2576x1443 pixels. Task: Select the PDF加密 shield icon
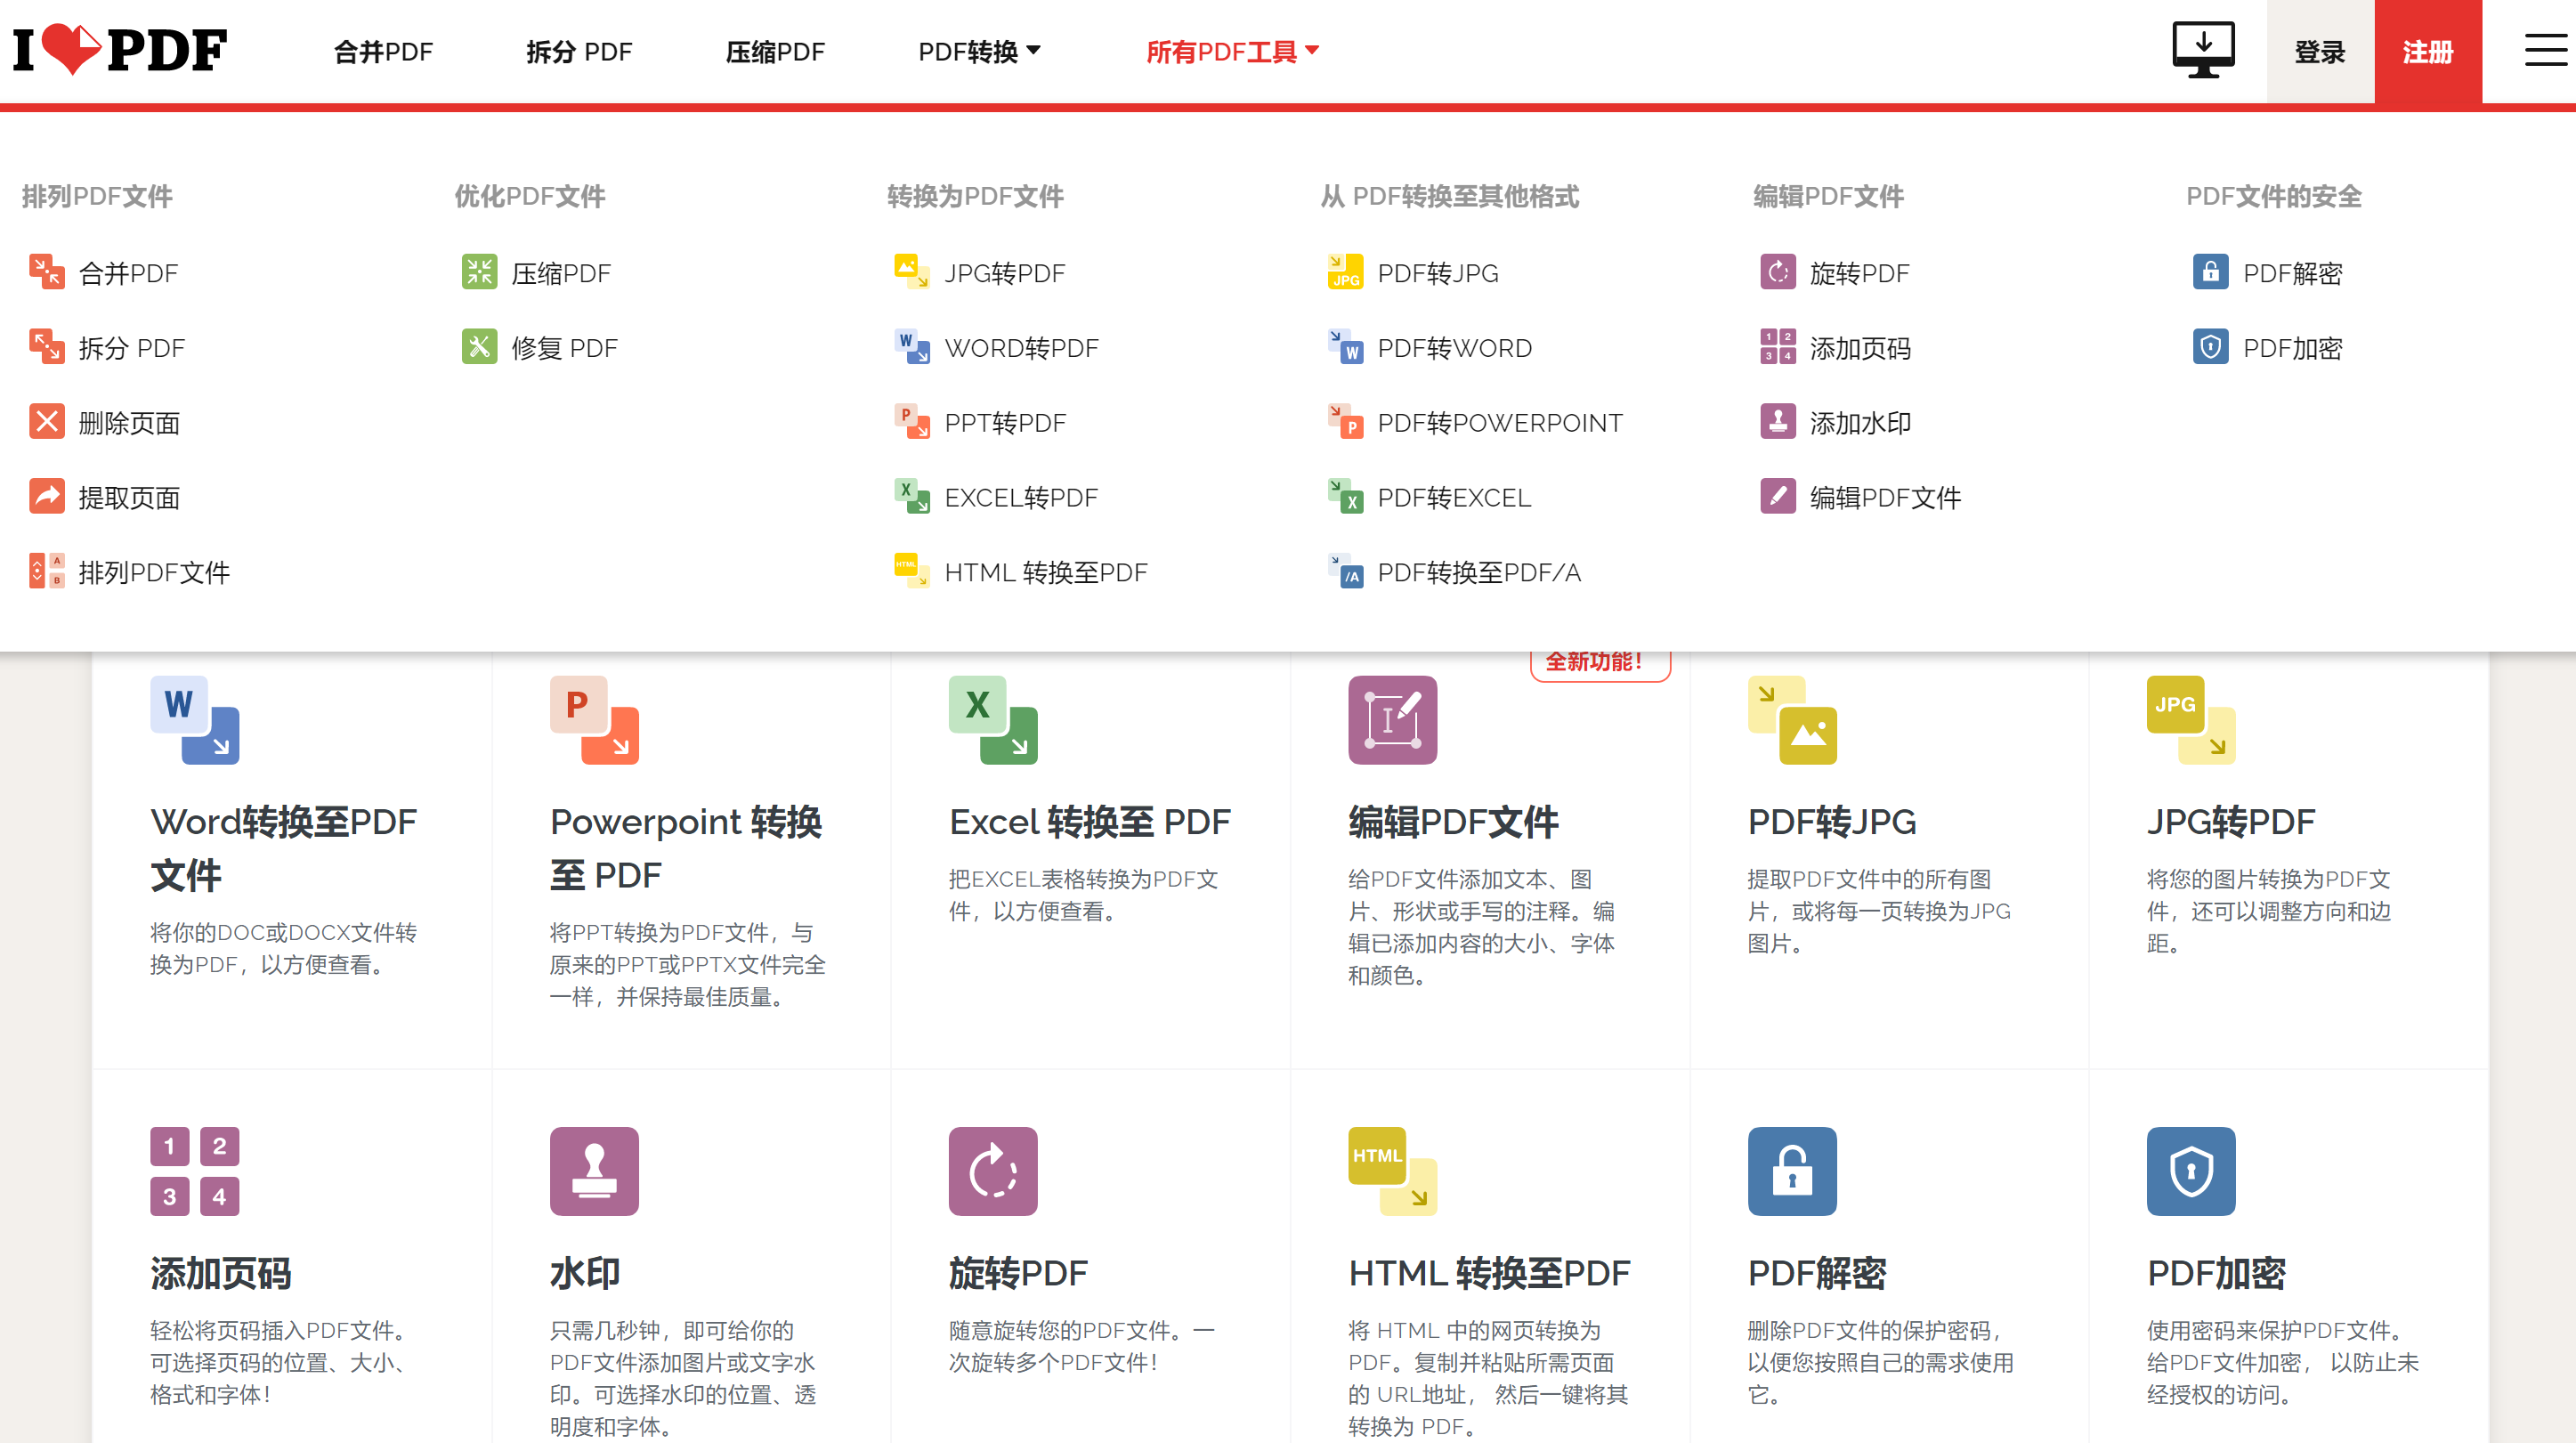click(x=2210, y=347)
